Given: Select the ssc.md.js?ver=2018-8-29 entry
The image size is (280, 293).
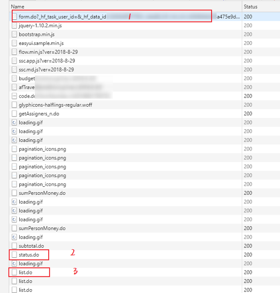Looking at the screenshot, I should pyautogui.click(x=46, y=70).
